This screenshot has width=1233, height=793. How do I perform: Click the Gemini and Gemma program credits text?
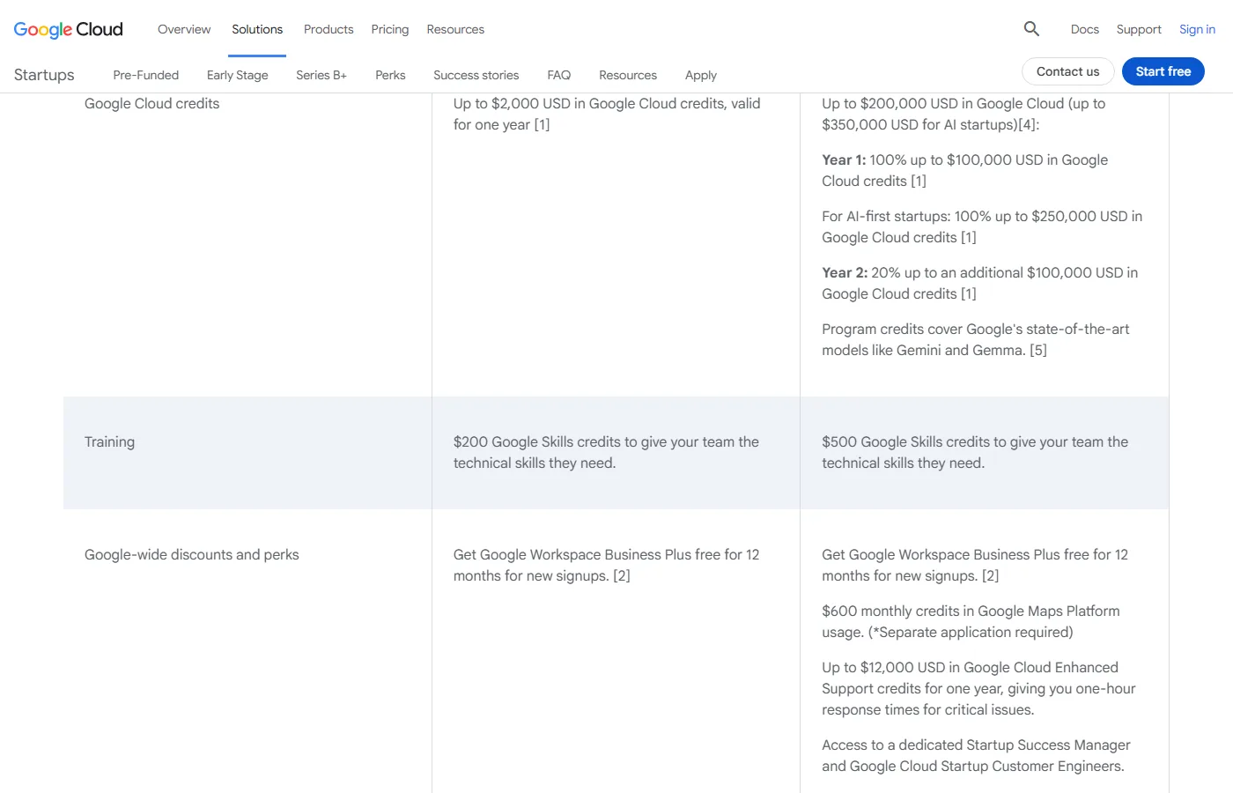[976, 339]
